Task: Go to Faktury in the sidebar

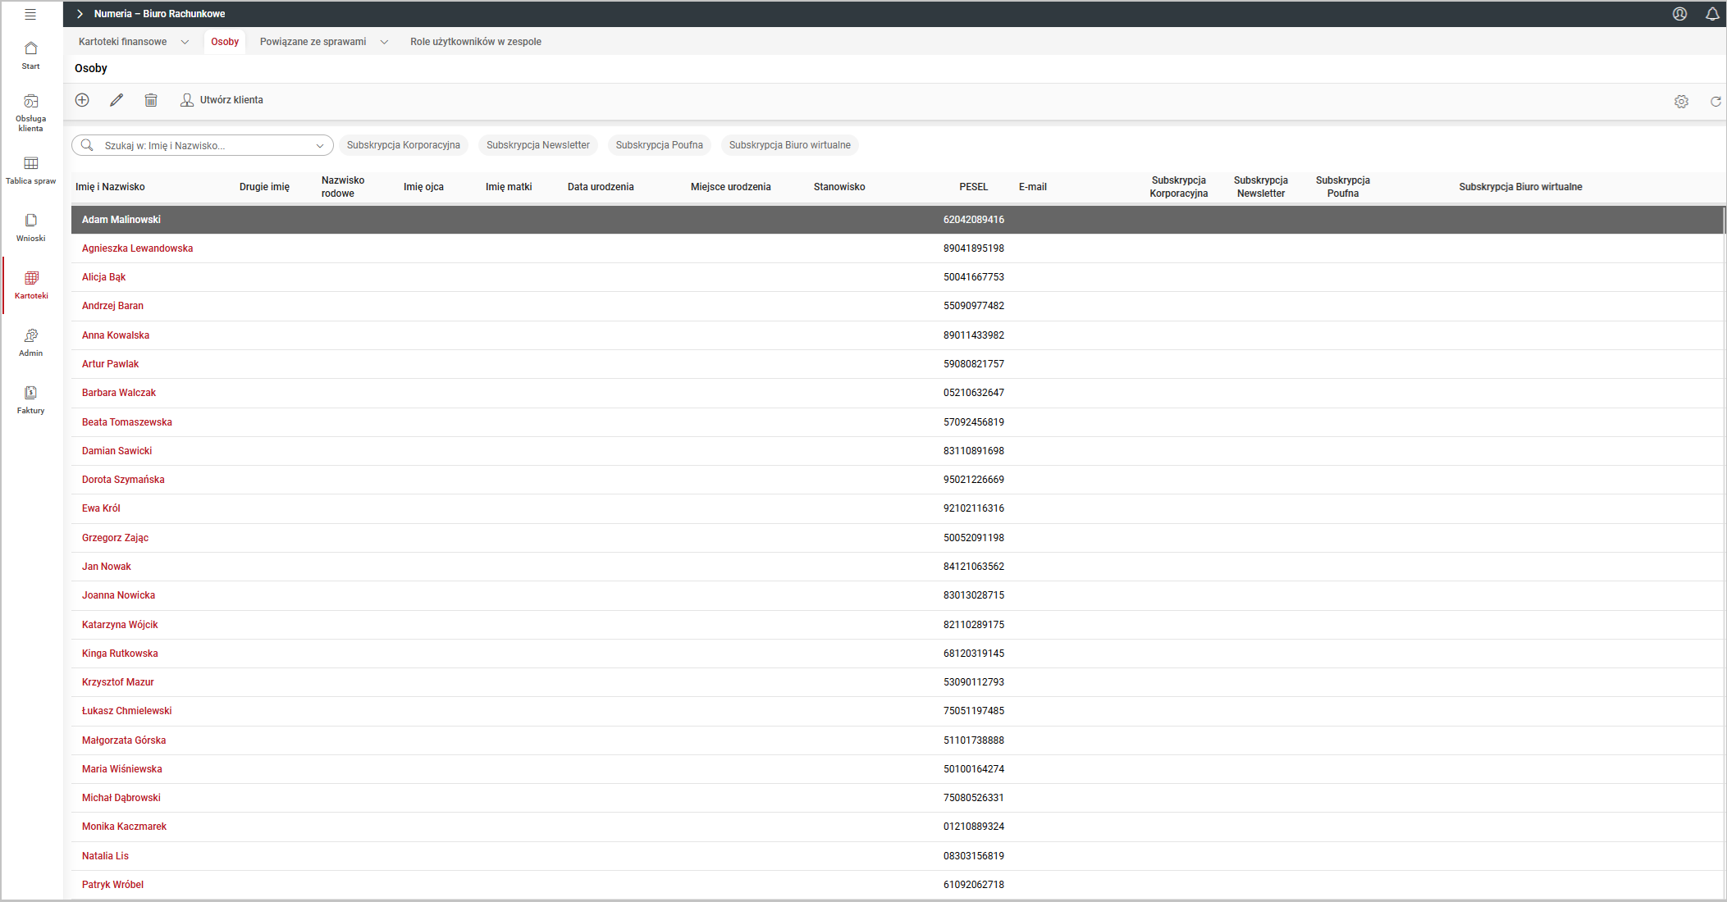Action: click(x=31, y=399)
